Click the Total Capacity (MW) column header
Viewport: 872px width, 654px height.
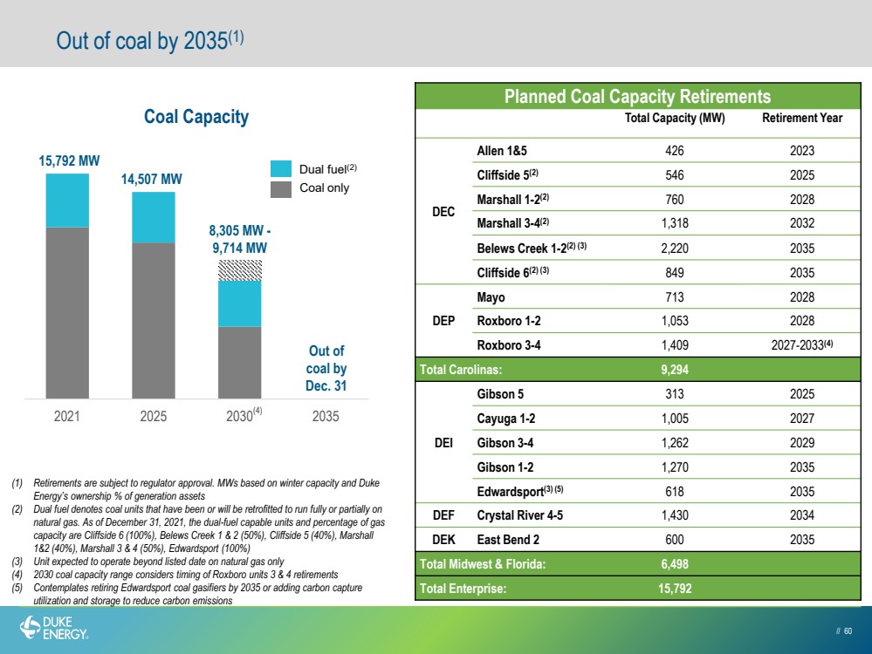675,118
